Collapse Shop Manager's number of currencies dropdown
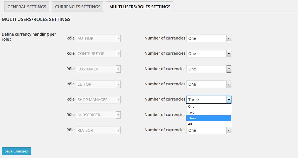 [x=209, y=100]
